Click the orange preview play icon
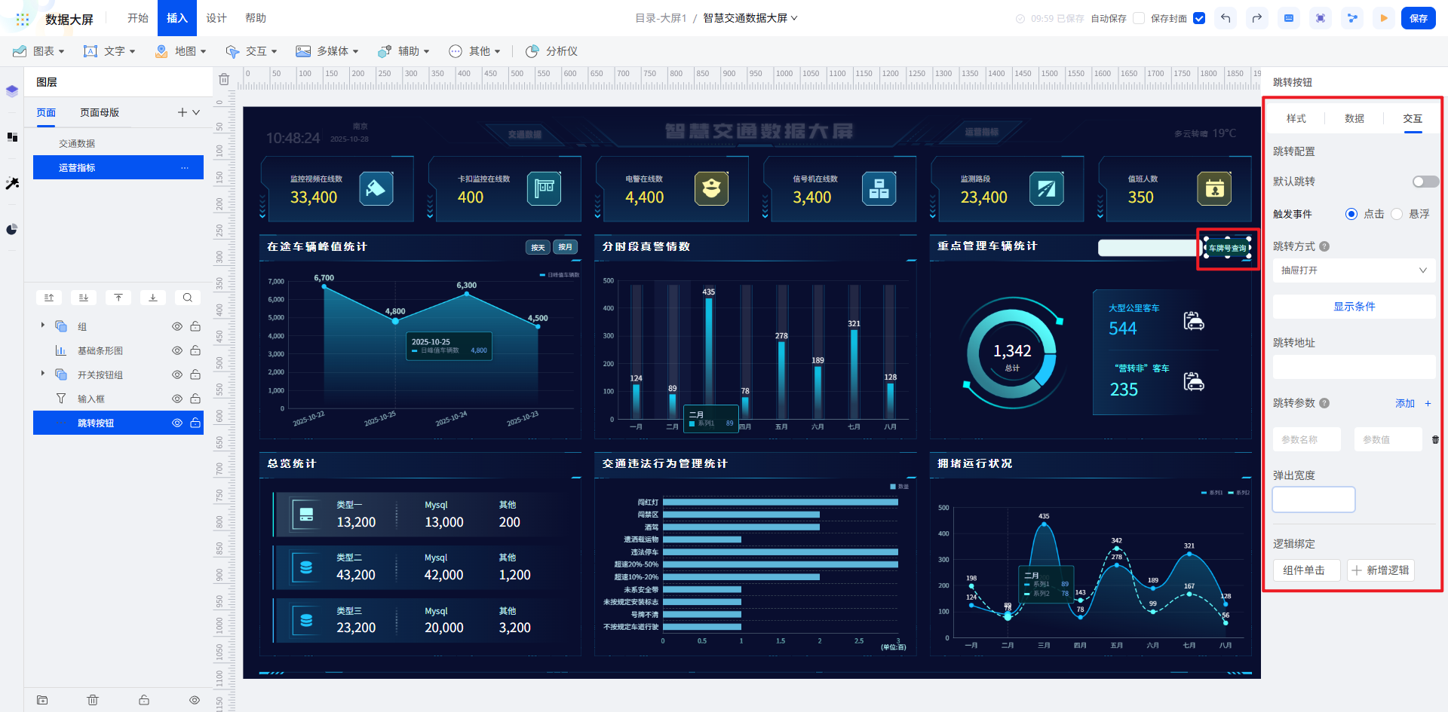Viewport: 1448px width, 712px height. pos(1384,18)
